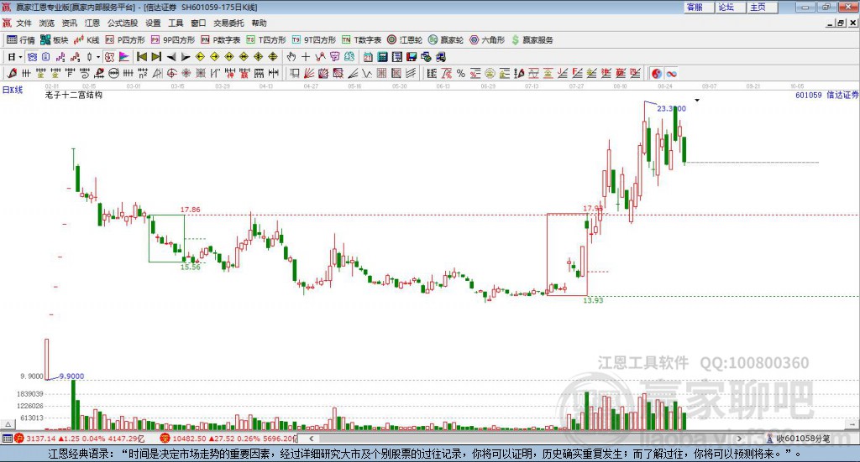Viewport: 860px width, 462px height.
Task: Click the first yellow diamond arrow icon
Action: [x=200, y=57]
